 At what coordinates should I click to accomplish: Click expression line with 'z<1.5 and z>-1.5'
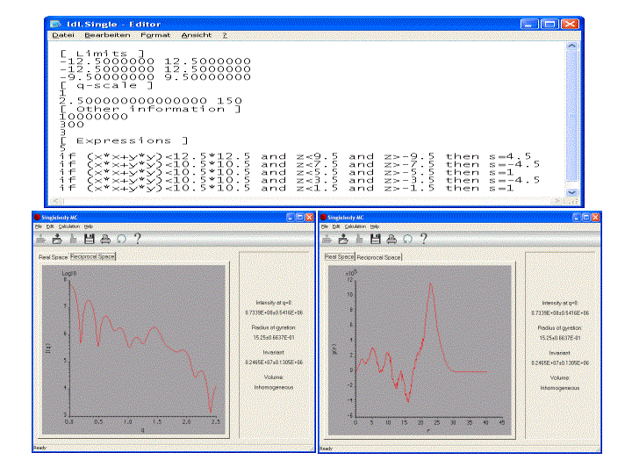point(286,188)
